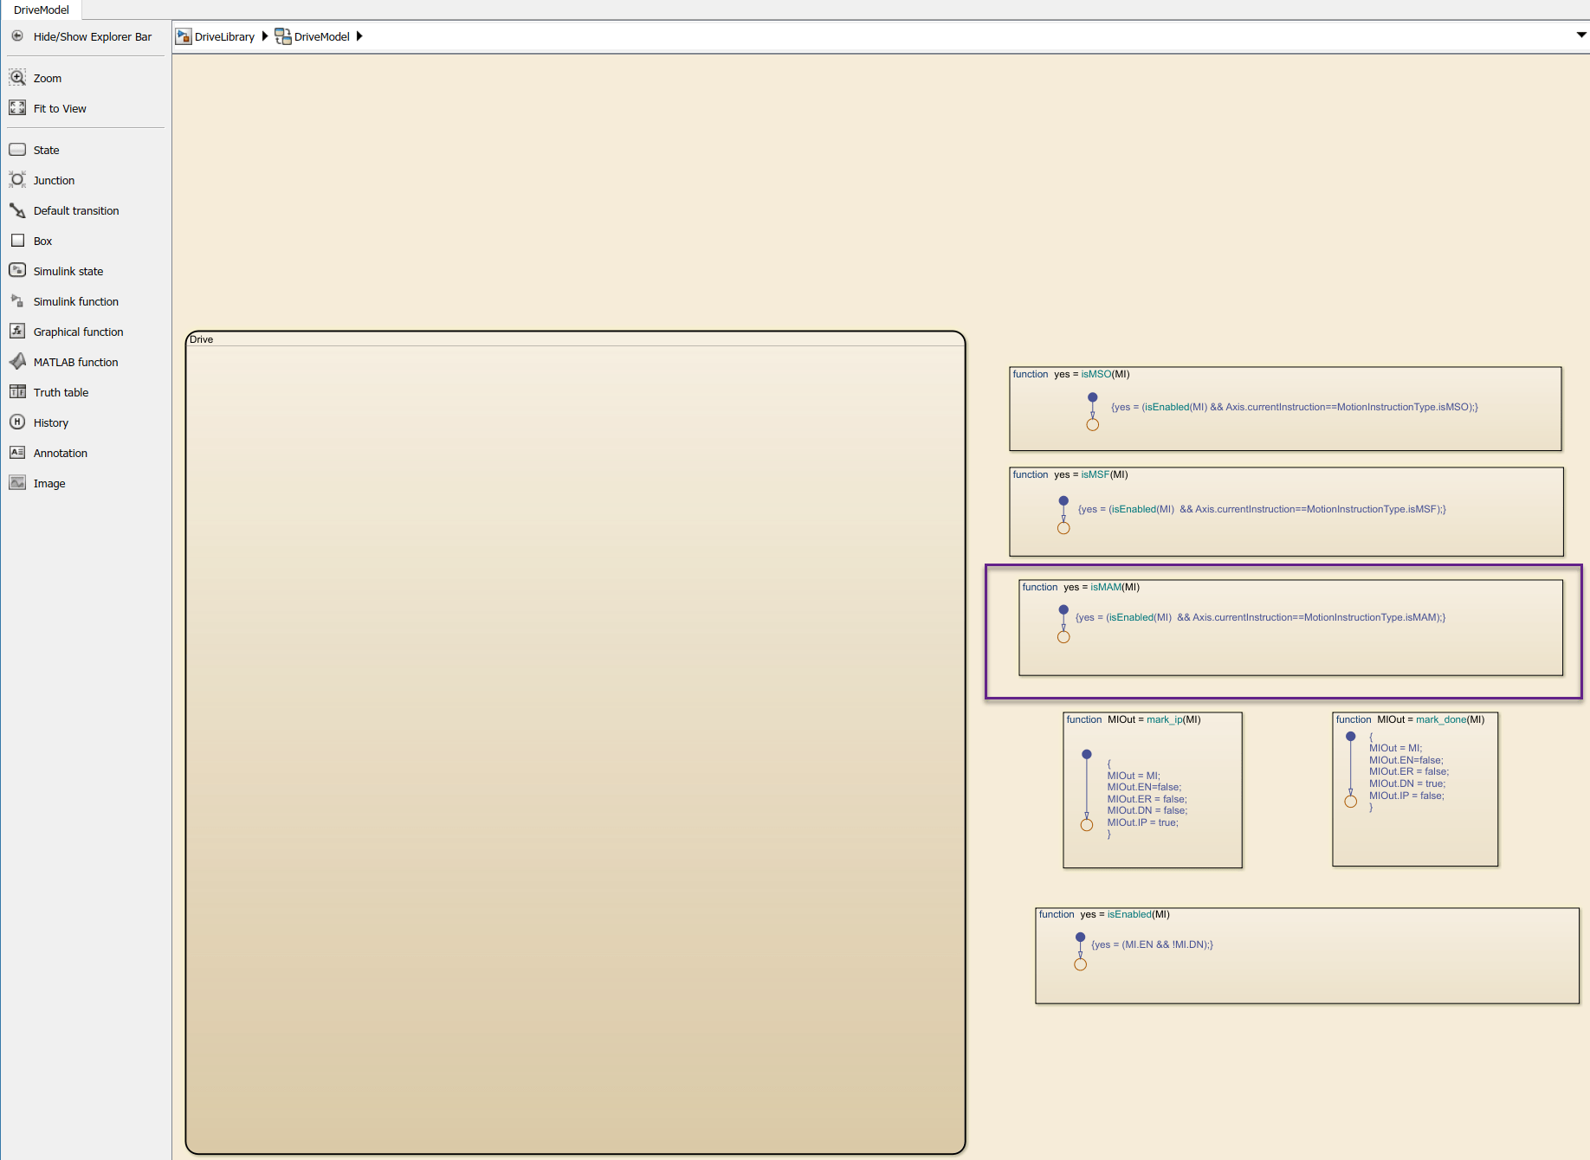Select the '{yes = (MI.EN && !MI.DN);}' action text
This screenshot has width=1590, height=1160.
point(1152,944)
